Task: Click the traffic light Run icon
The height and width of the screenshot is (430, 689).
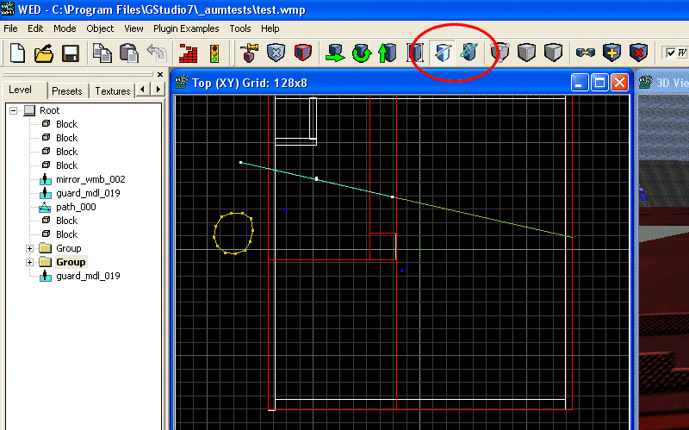Action: click(214, 53)
